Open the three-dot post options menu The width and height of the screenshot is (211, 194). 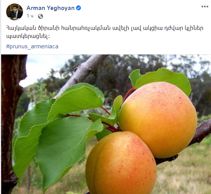205,7
